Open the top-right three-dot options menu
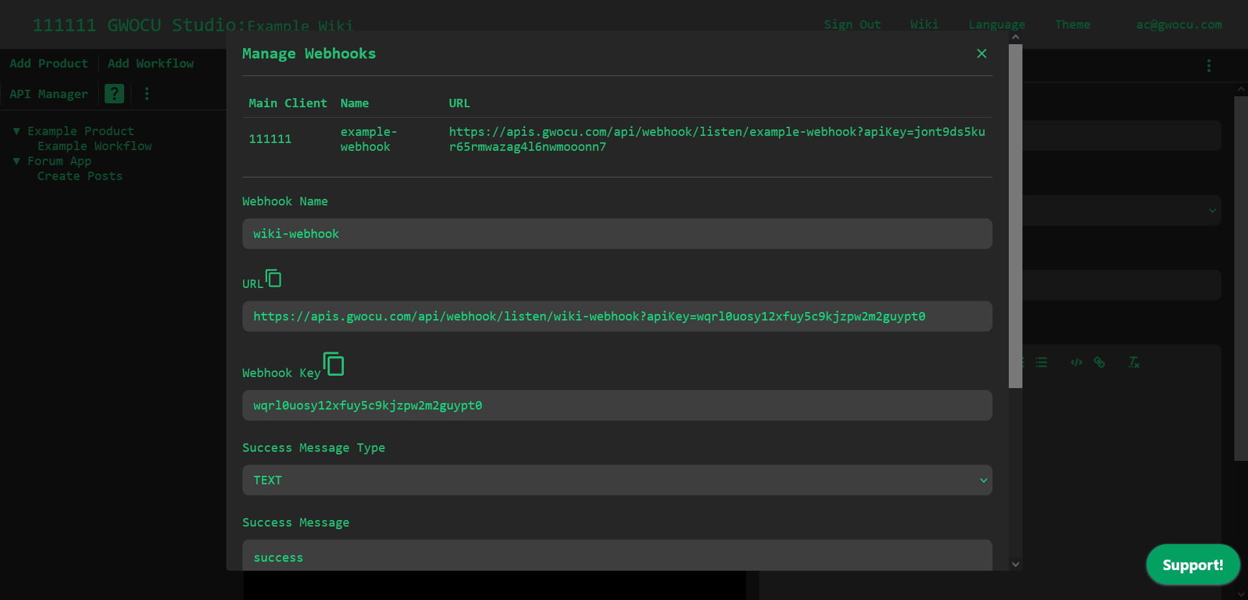This screenshot has width=1248, height=600. pos(1208,66)
